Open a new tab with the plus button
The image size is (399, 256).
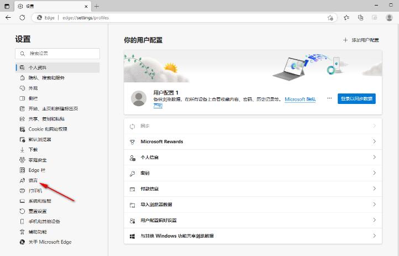tap(97, 7)
